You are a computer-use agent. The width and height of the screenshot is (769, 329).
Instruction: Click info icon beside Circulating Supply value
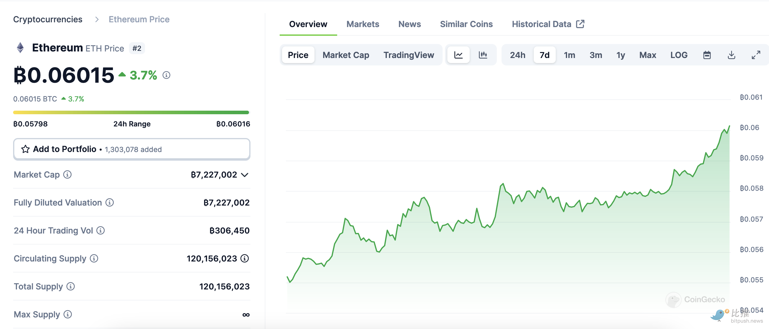pyautogui.click(x=245, y=258)
